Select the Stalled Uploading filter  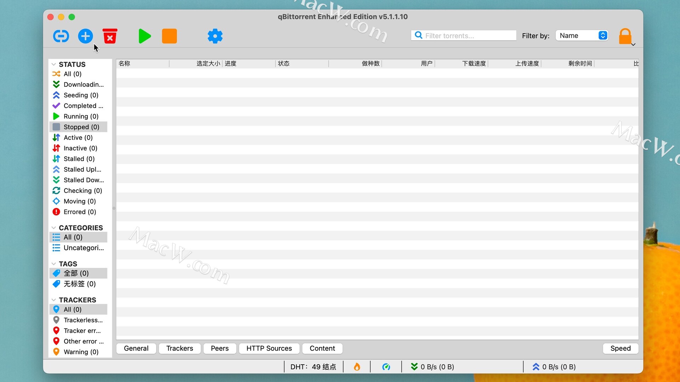(78, 169)
